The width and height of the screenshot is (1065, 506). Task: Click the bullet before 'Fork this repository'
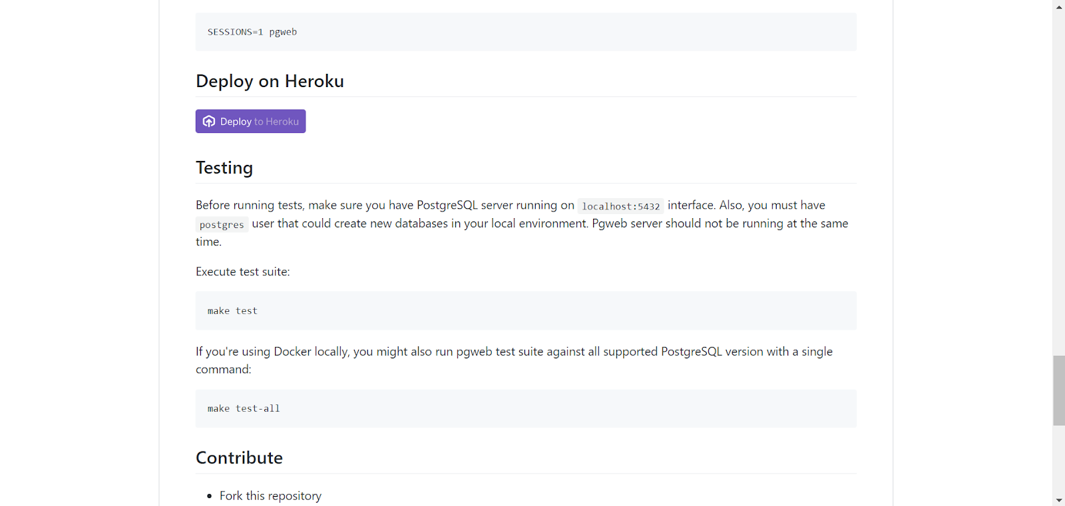click(x=209, y=496)
